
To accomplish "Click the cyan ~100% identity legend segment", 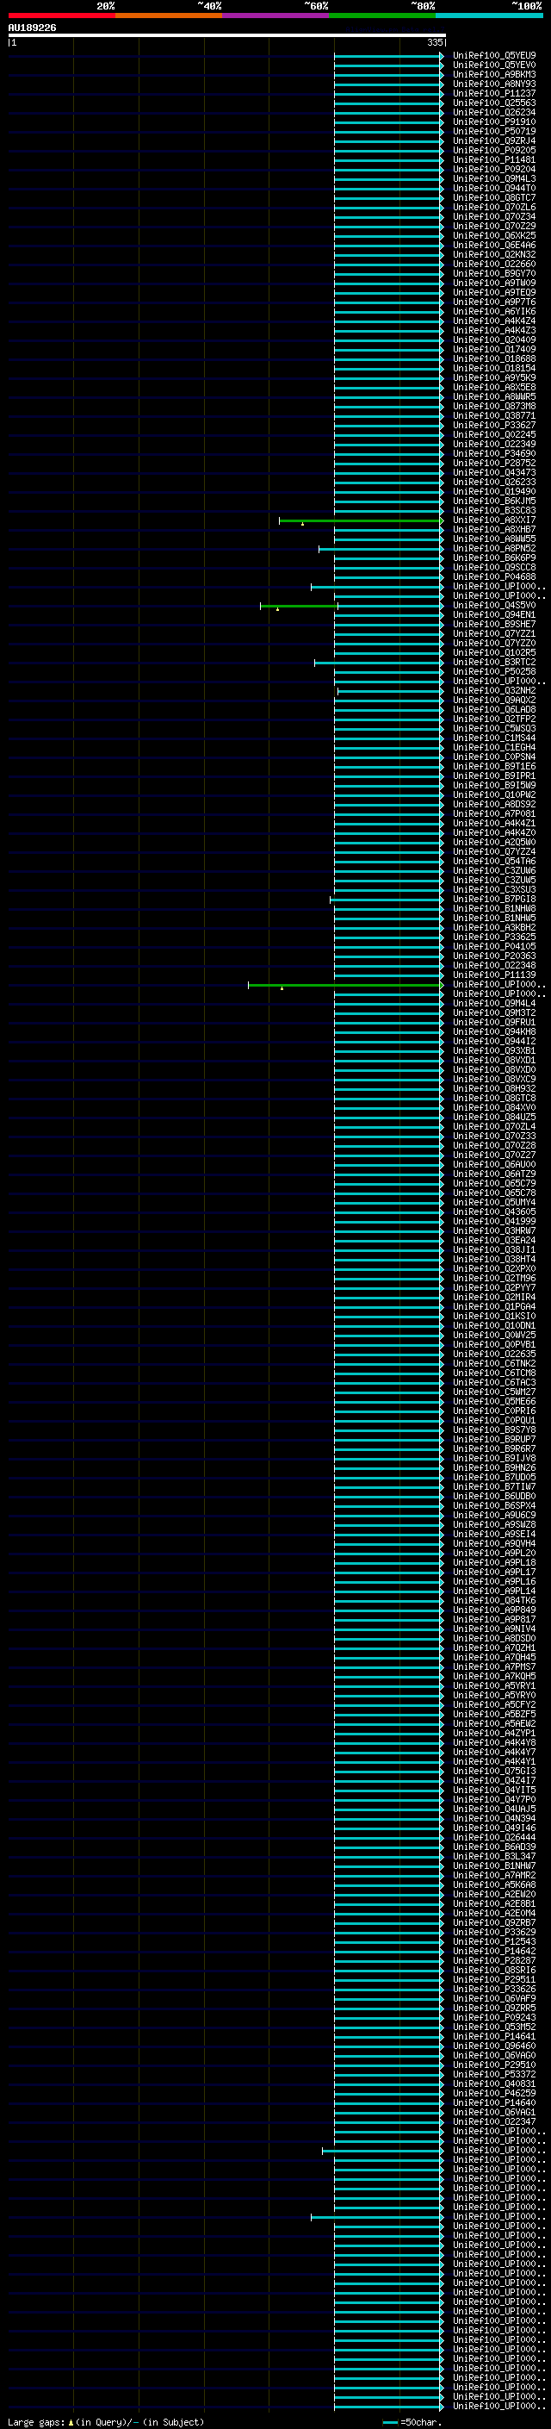I will (490, 16).
